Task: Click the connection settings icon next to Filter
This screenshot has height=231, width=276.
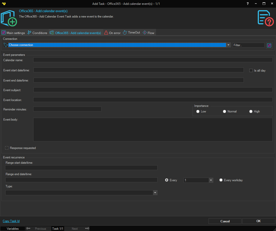Action: tap(269, 45)
